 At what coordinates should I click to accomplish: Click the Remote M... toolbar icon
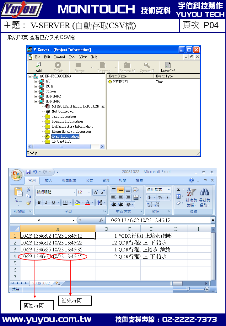(x=127, y=65)
